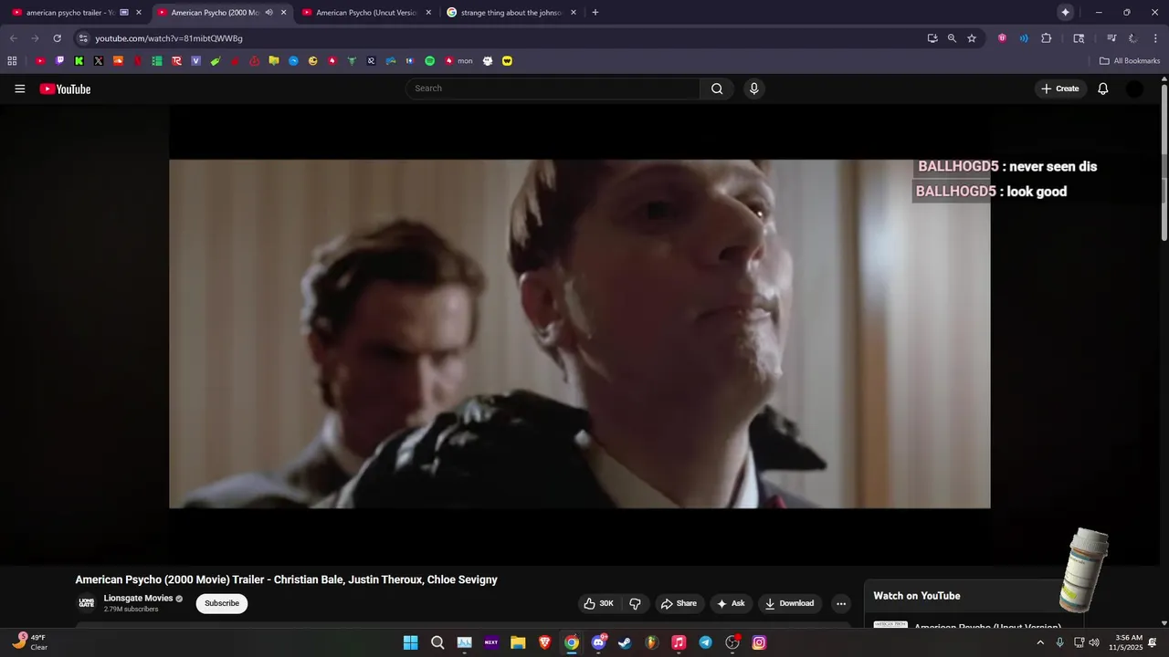The height and width of the screenshot is (657, 1169).
Task: Open the Twitch bookmark
Action: coord(60,61)
